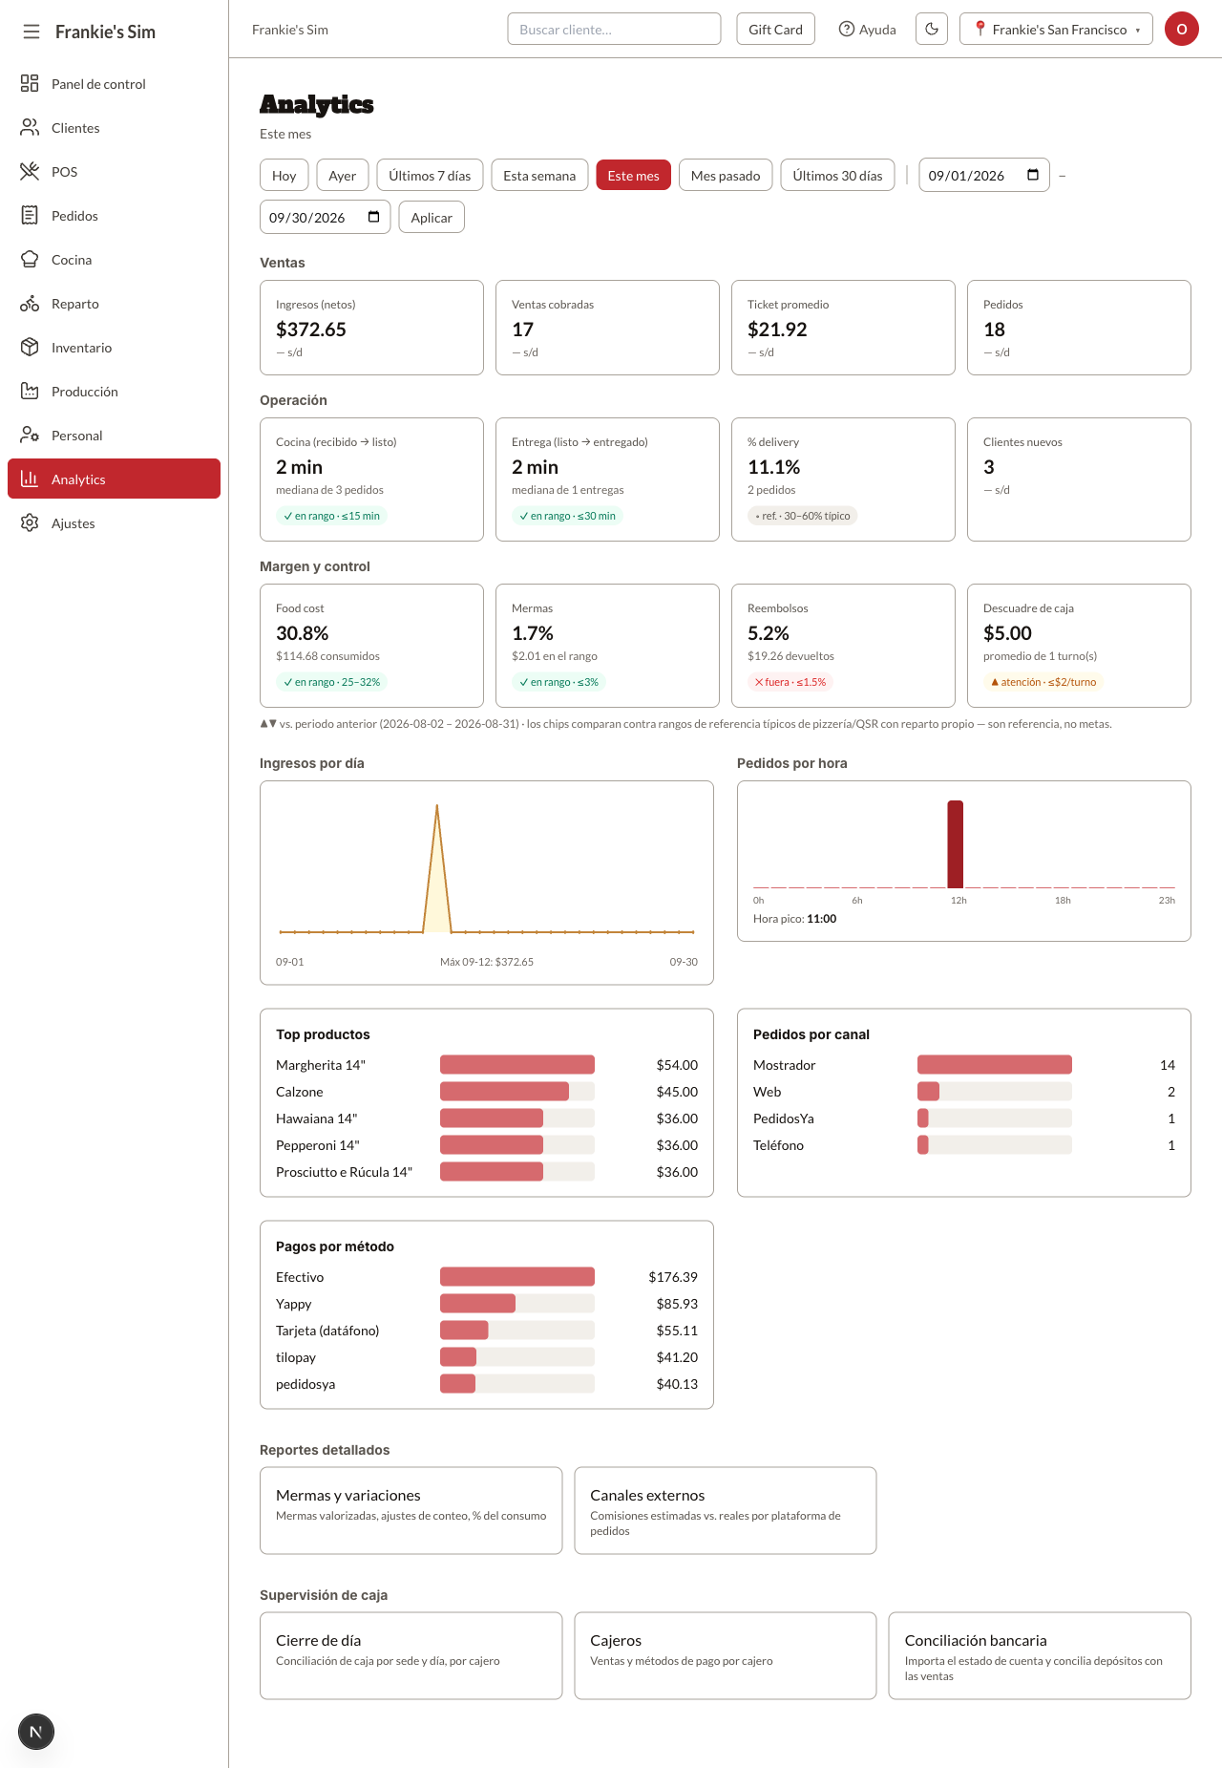The height and width of the screenshot is (1768, 1222).
Task: Click the end date field 09/30/2026
Action: pyautogui.click(x=325, y=217)
